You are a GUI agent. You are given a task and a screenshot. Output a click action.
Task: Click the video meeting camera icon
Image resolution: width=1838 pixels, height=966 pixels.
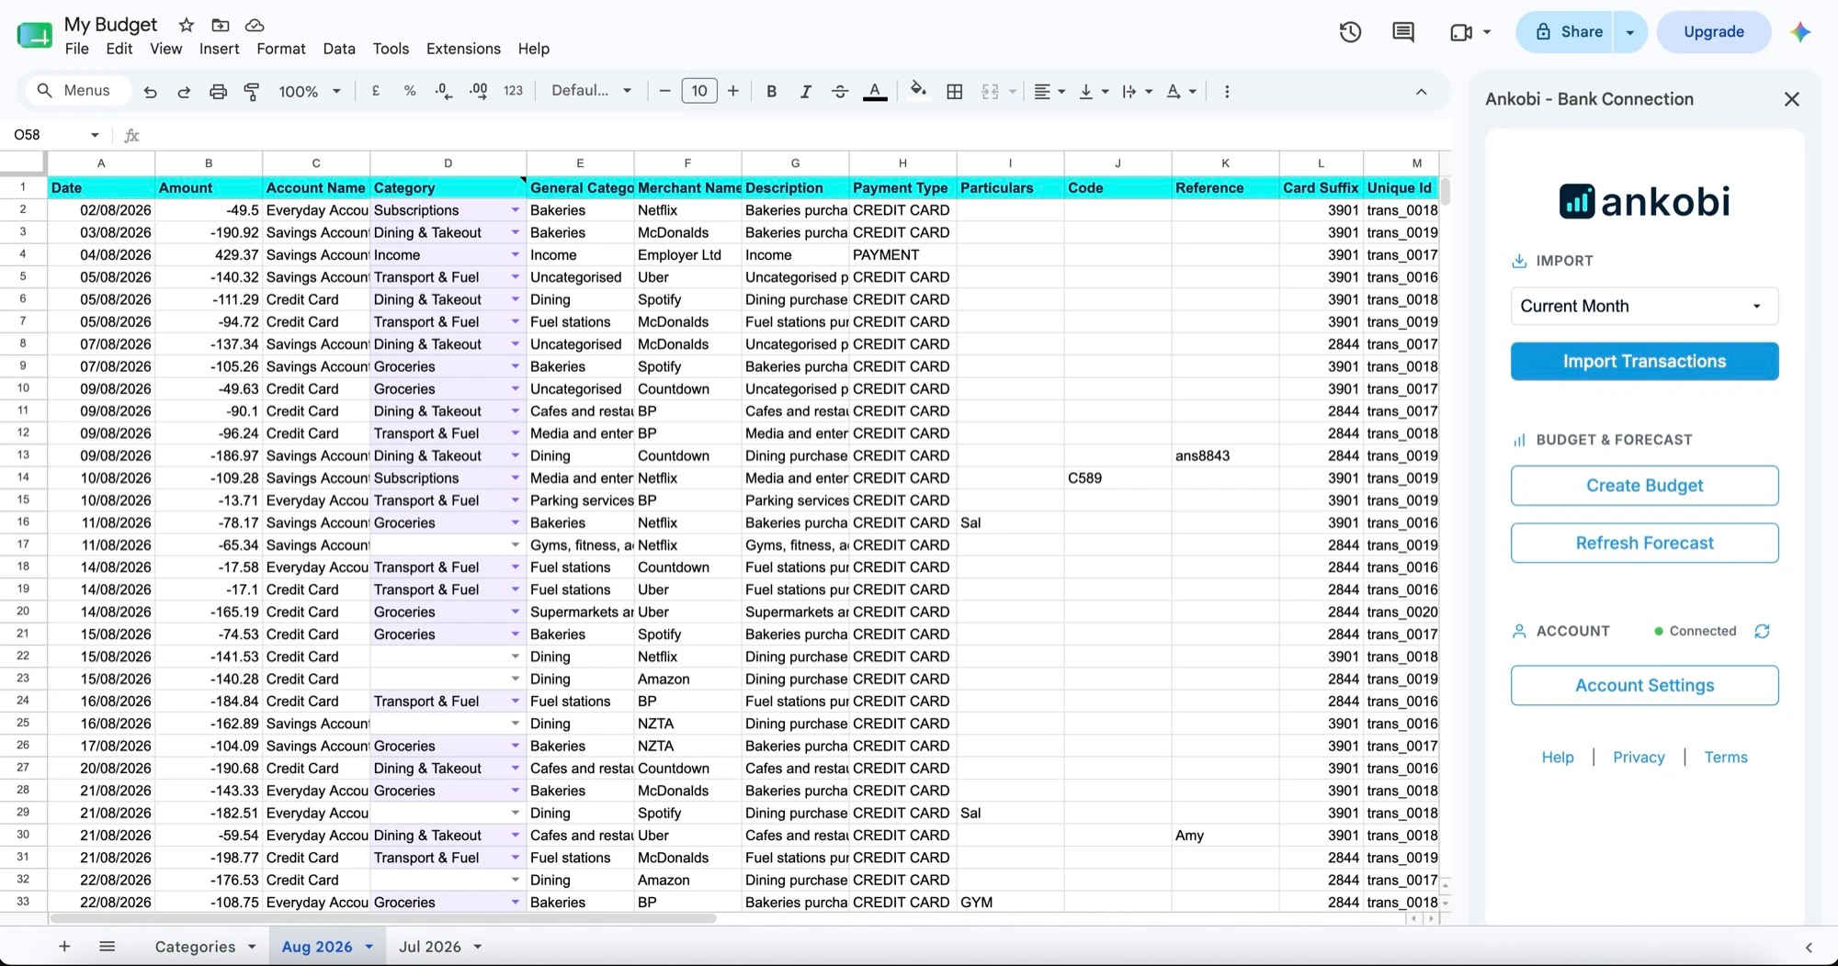(x=1461, y=32)
